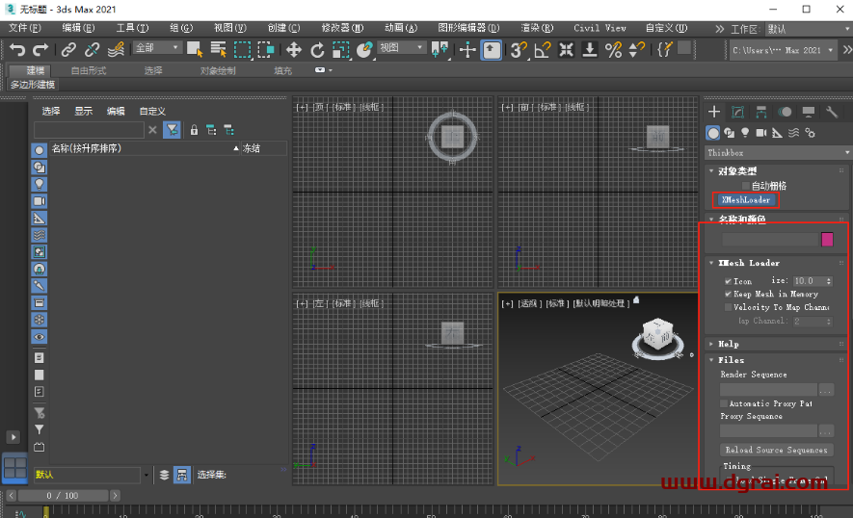Click the magenta object color swatch

coord(827,239)
